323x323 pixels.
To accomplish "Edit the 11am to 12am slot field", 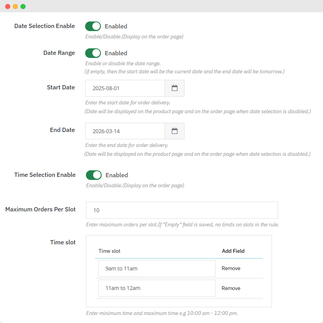I will pos(157,288).
